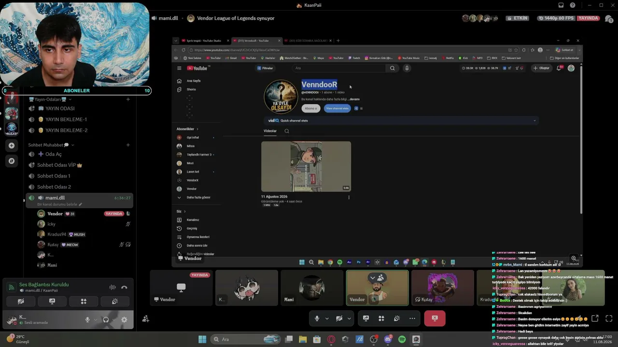Image resolution: width=618 pixels, height=347 pixels.
Task: Create a channel in the Yayın-Odaları category
Action: point(128,99)
